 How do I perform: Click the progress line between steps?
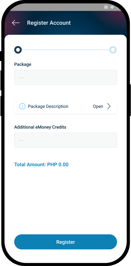click(x=65, y=50)
